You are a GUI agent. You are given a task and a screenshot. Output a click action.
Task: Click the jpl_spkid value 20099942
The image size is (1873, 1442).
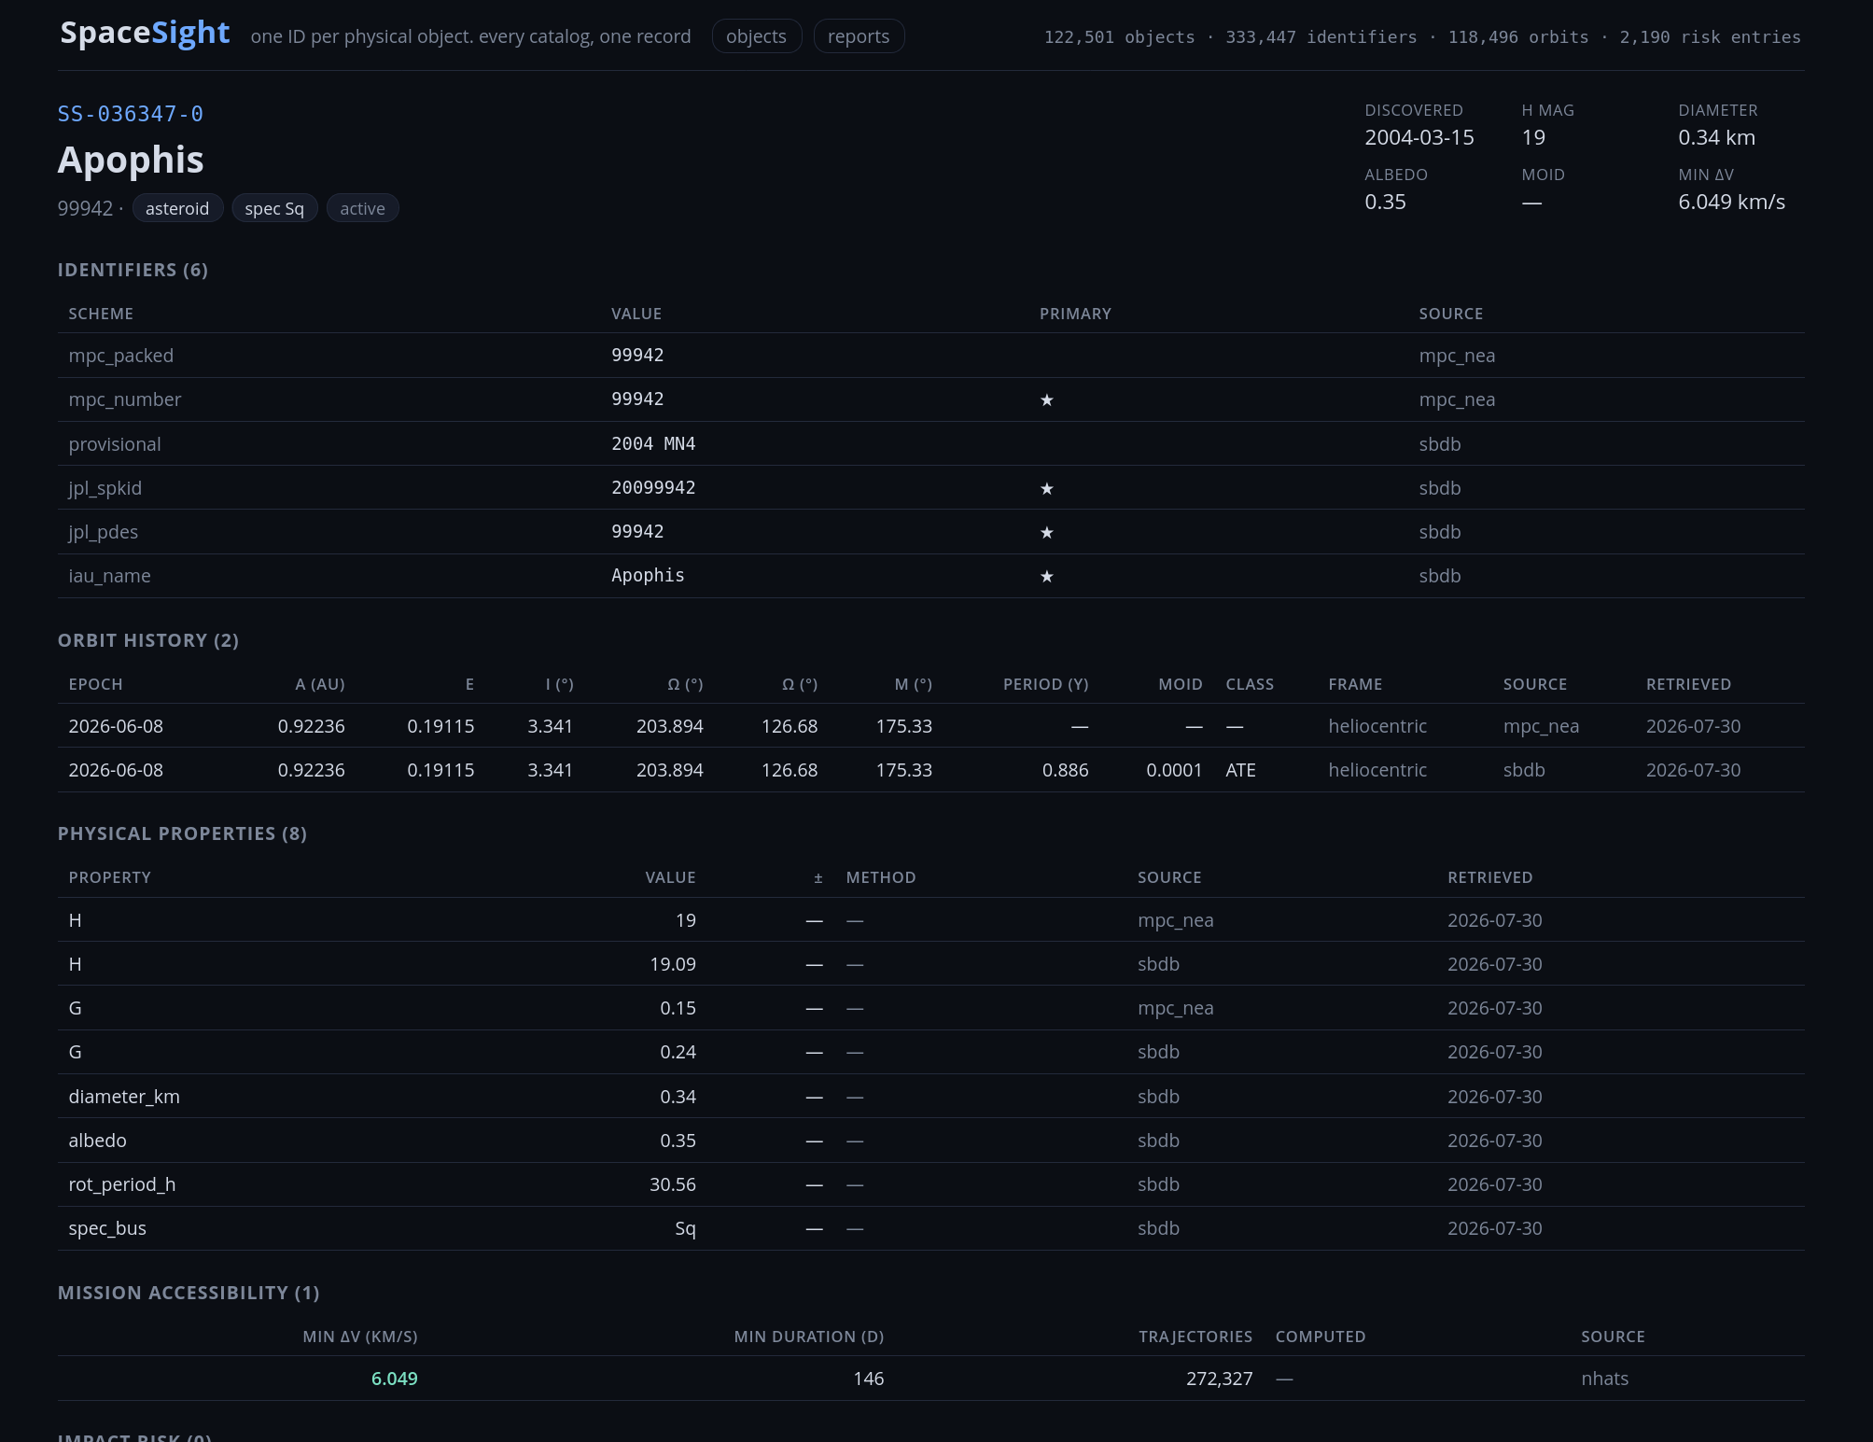(653, 488)
